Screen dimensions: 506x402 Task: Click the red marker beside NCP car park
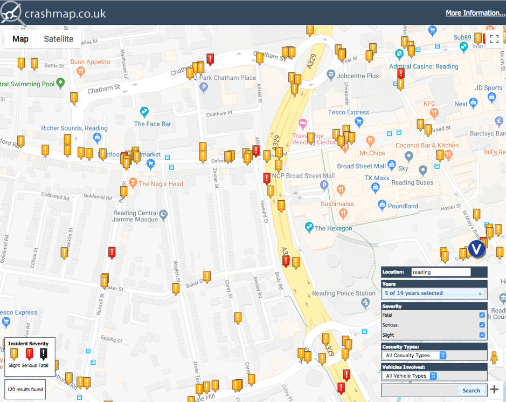267,179
